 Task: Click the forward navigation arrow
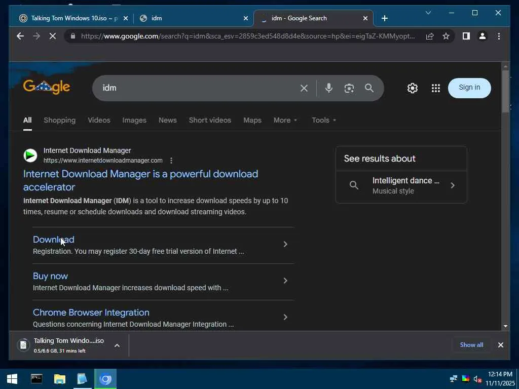[36, 36]
